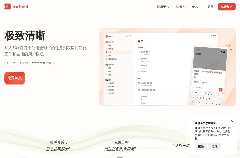Click the calendar item below 今天 in sidebar
Viewport: 240px width, 158px height.
tap(108, 56)
